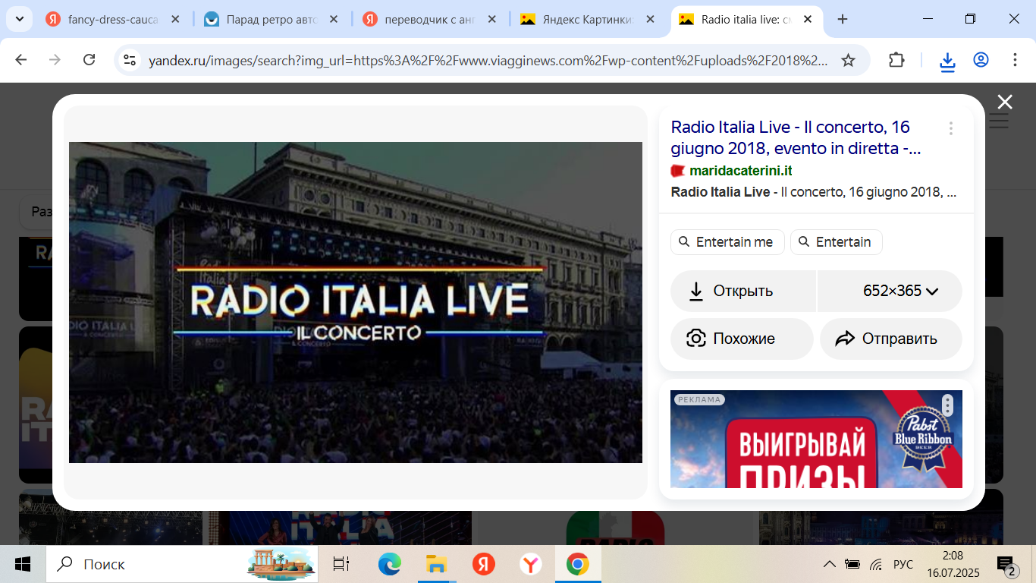Go back using the back arrow
Viewport: 1036px width, 583px height.
tap(21, 60)
